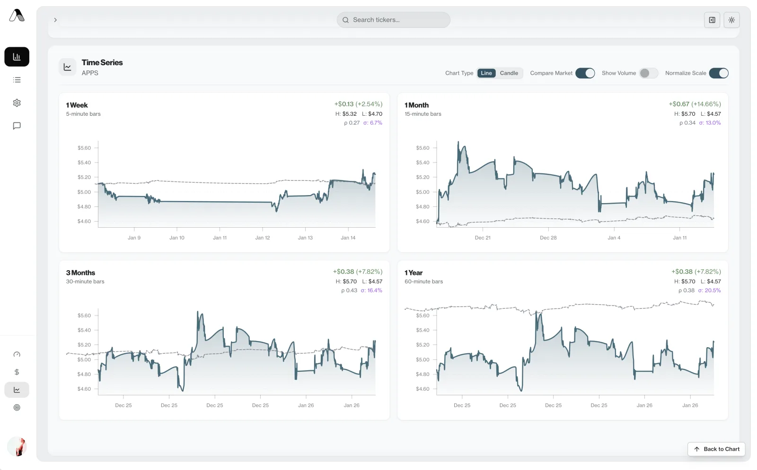Click the target circle sidebar icon
The height and width of the screenshot is (470, 757).
17,408
